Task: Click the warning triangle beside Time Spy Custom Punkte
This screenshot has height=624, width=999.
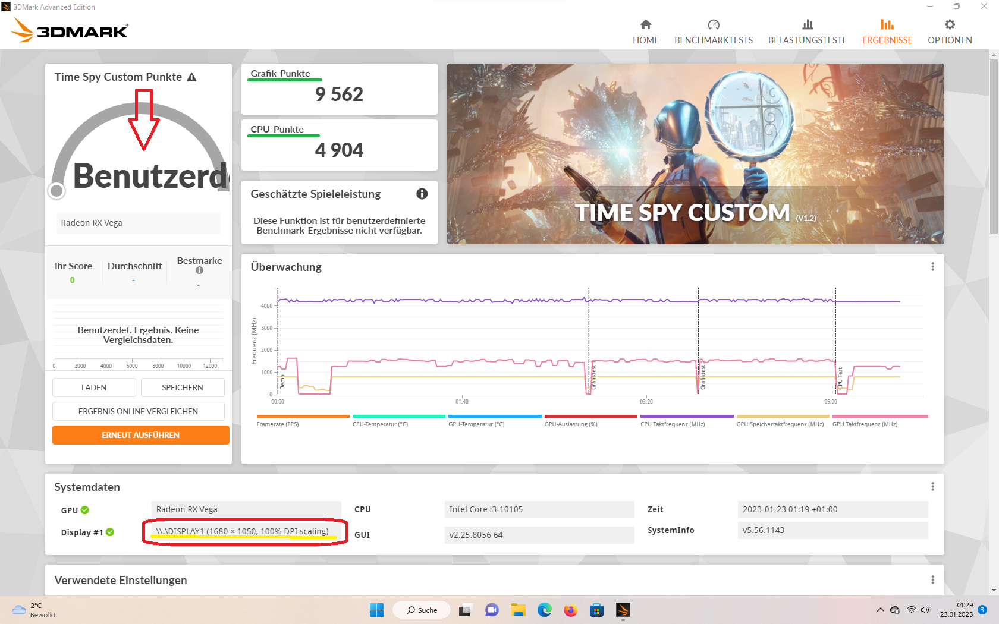Action: (191, 77)
